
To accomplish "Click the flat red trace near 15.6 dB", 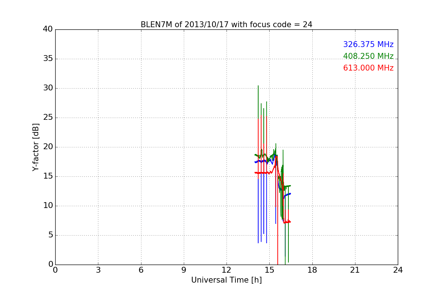I will coord(263,173).
